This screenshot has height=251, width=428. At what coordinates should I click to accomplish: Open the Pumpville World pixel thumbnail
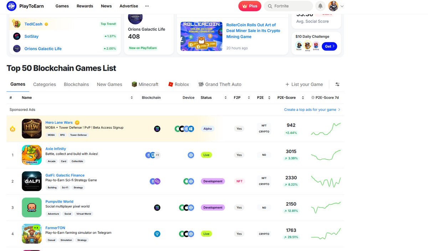[32, 208]
